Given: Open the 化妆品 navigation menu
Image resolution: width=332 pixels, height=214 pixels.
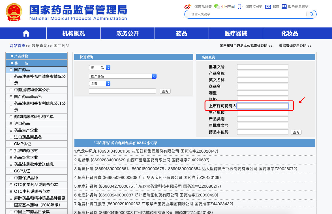Looking at the screenshot, I should [x=290, y=33].
